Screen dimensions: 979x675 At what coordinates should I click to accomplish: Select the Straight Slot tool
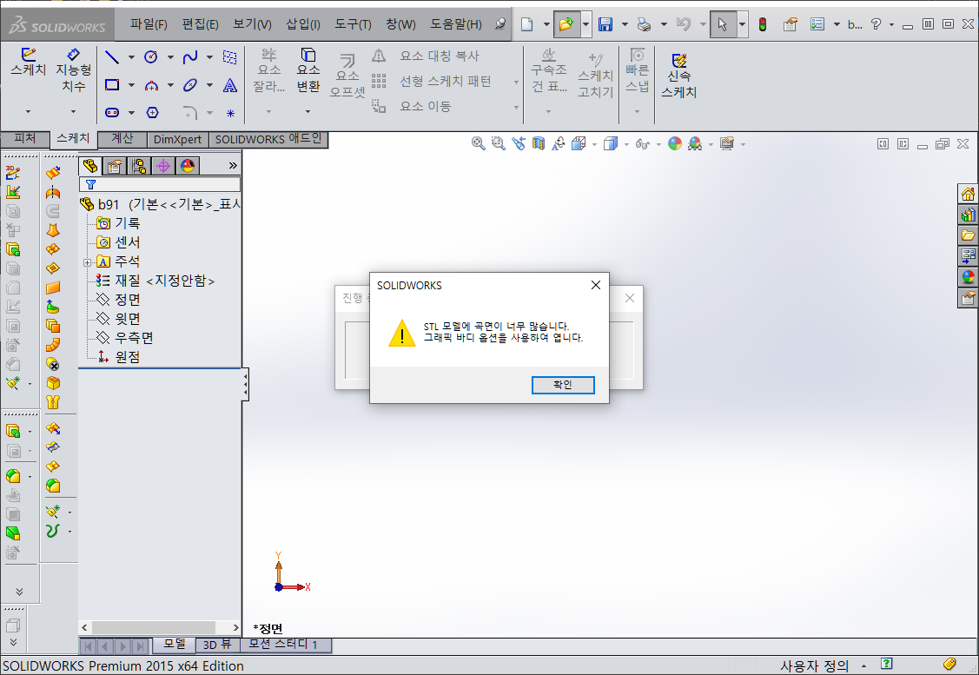tap(112, 112)
